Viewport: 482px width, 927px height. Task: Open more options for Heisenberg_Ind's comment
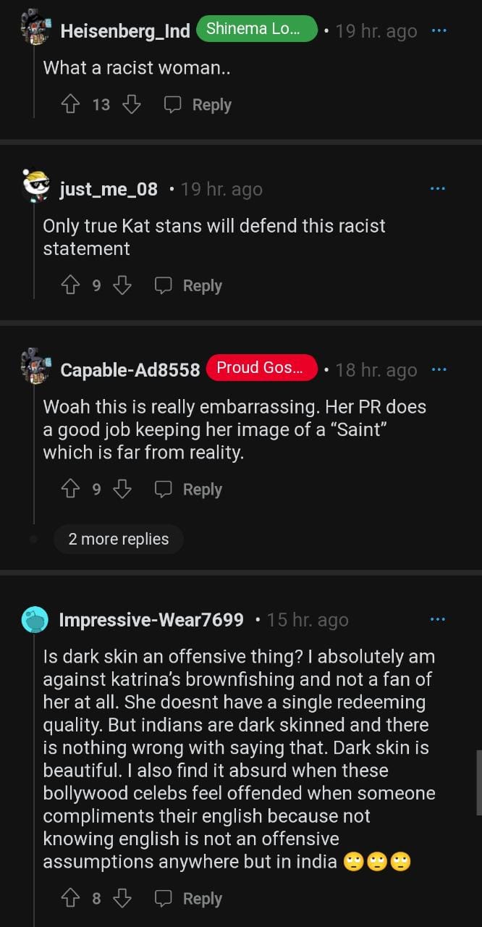click(x=439, y=31)
